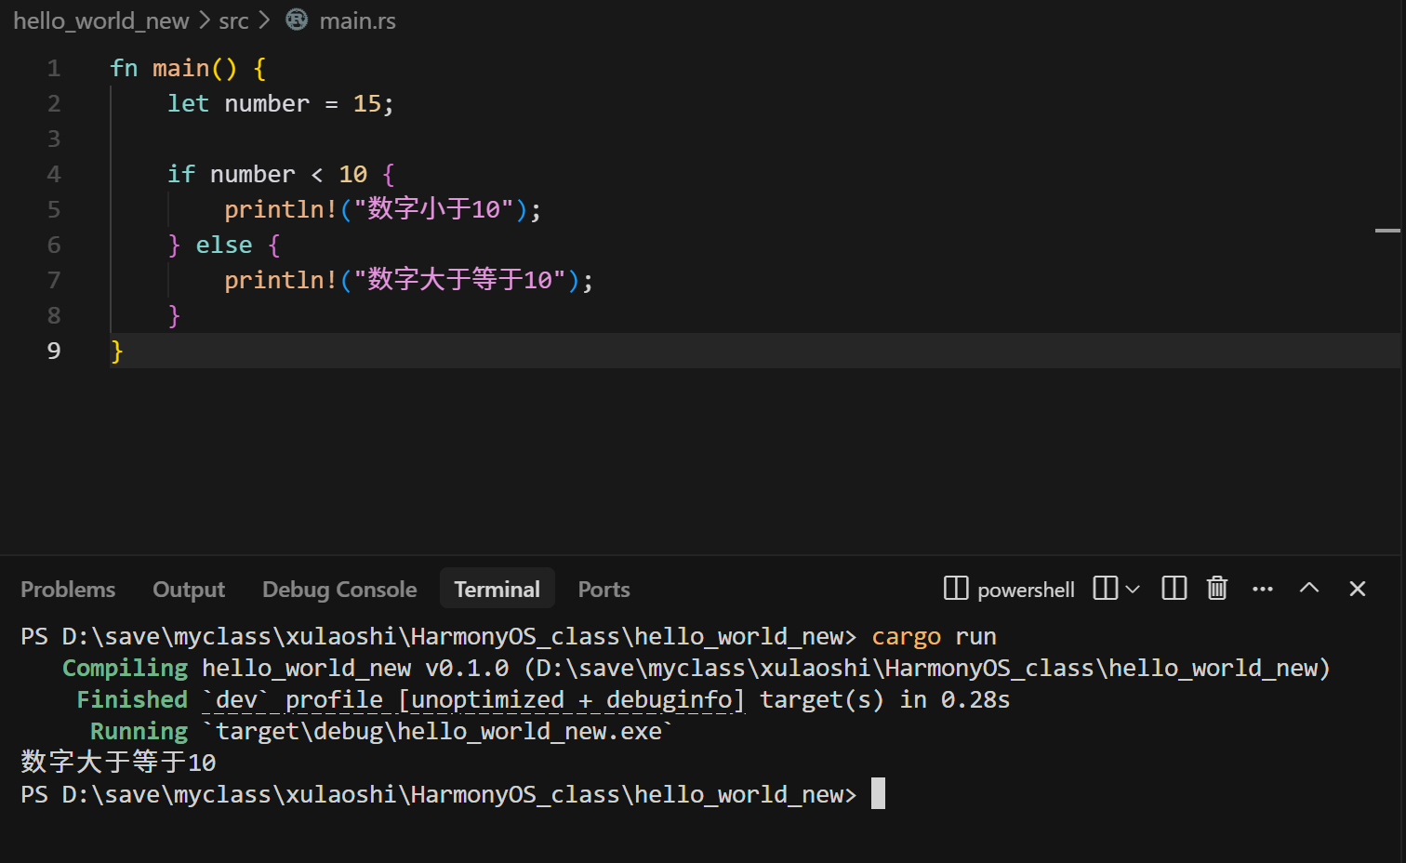
Task: Click the editor overview ruler marker
Action: click(x=1387, y=230)
